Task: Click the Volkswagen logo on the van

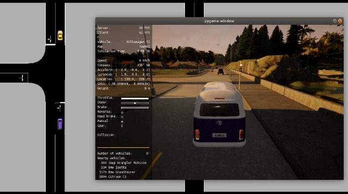Action: click(219, 123)
